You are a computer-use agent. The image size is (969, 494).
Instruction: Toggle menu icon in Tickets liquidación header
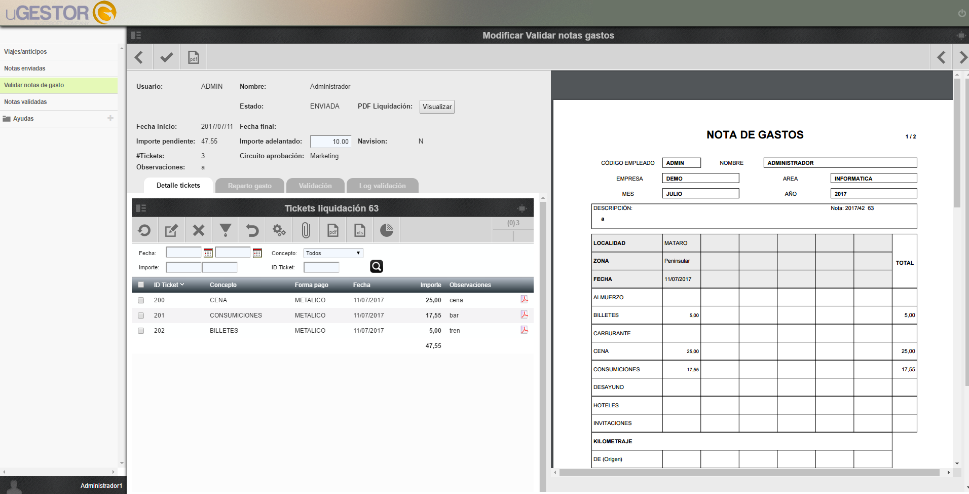141,208
